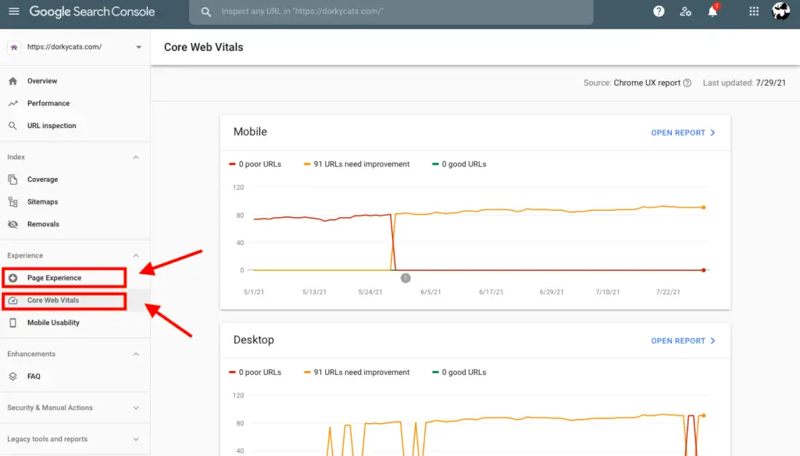Click the annotation marker on Mobile chart

click(405, 278)
